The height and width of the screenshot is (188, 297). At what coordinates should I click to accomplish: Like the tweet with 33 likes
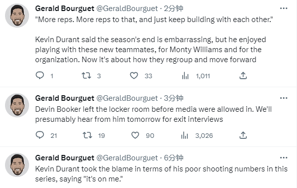pos(134,76)
